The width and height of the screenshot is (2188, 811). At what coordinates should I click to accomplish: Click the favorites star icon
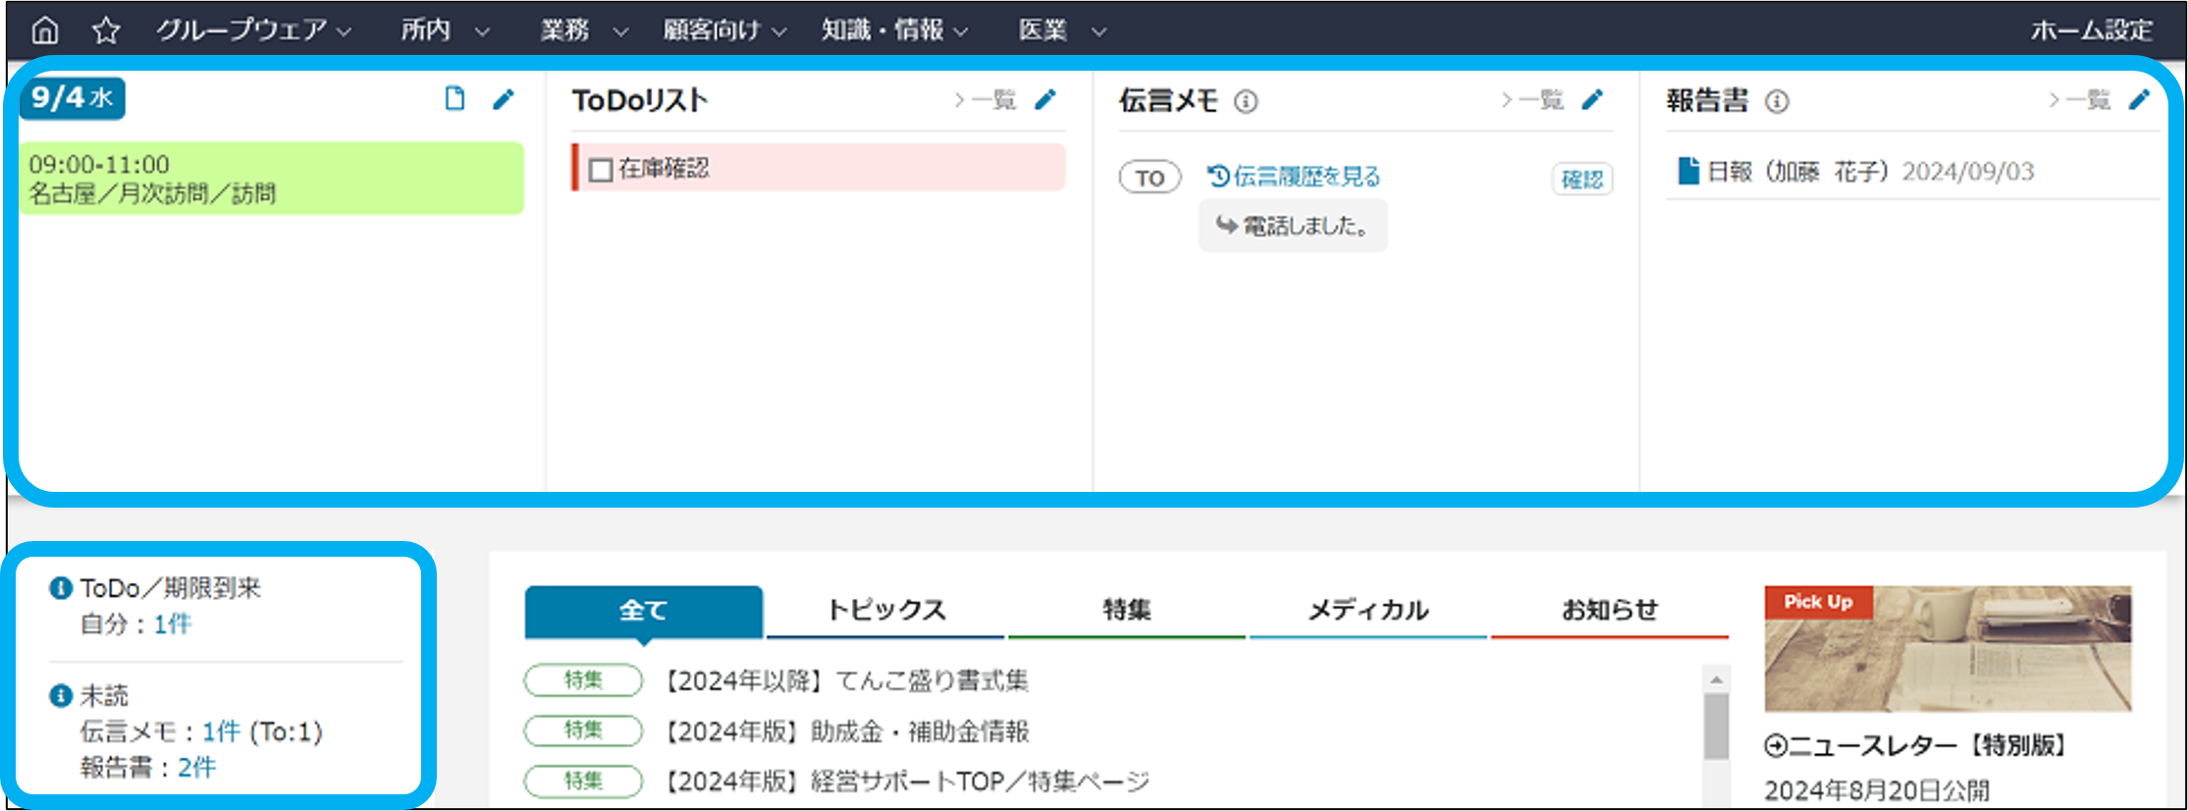click(x=106, y=30)
